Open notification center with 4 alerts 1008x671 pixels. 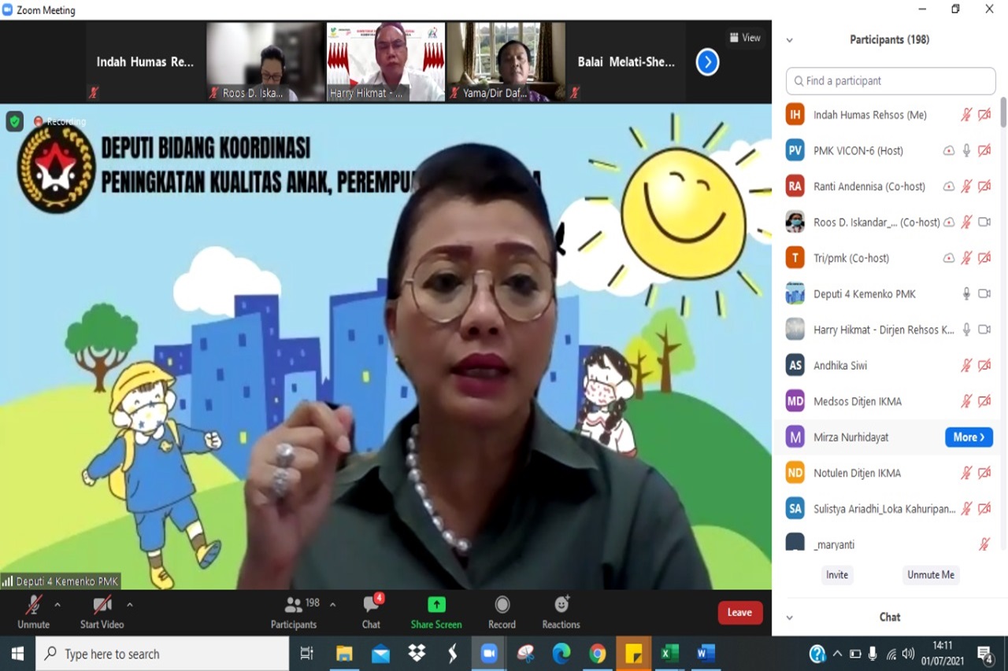pos(985,654)
